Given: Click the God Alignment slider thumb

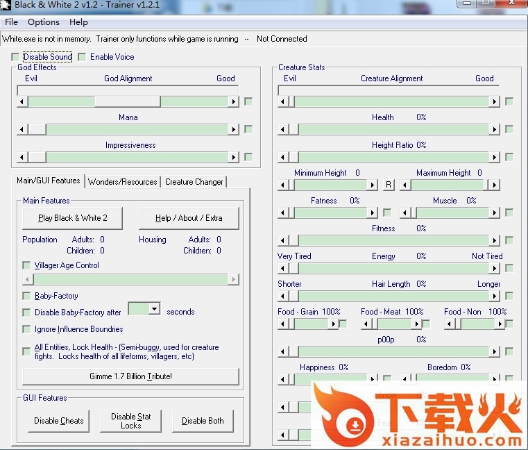Looking at the screenshot, I should (127, 101).
